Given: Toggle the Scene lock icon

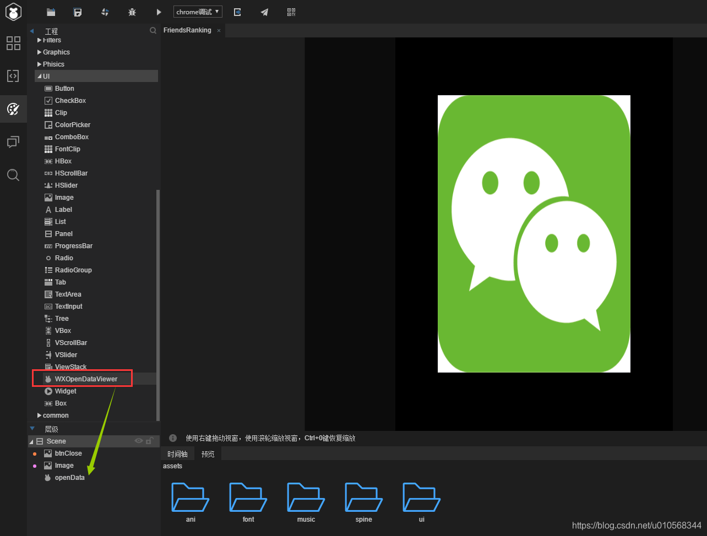Looking at the screenshot, I should [149, 441].
